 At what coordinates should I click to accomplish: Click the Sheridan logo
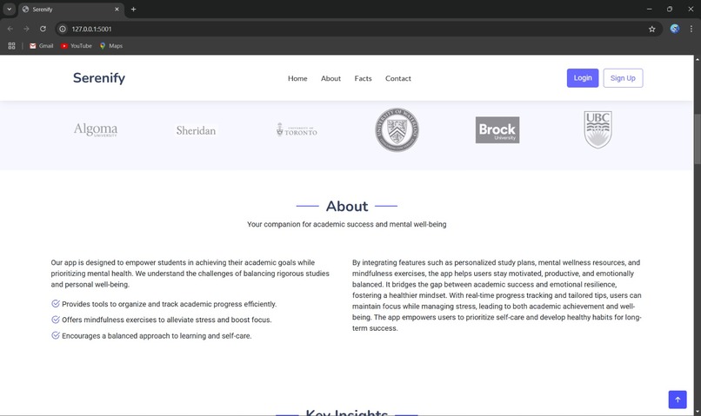point(196,130)
